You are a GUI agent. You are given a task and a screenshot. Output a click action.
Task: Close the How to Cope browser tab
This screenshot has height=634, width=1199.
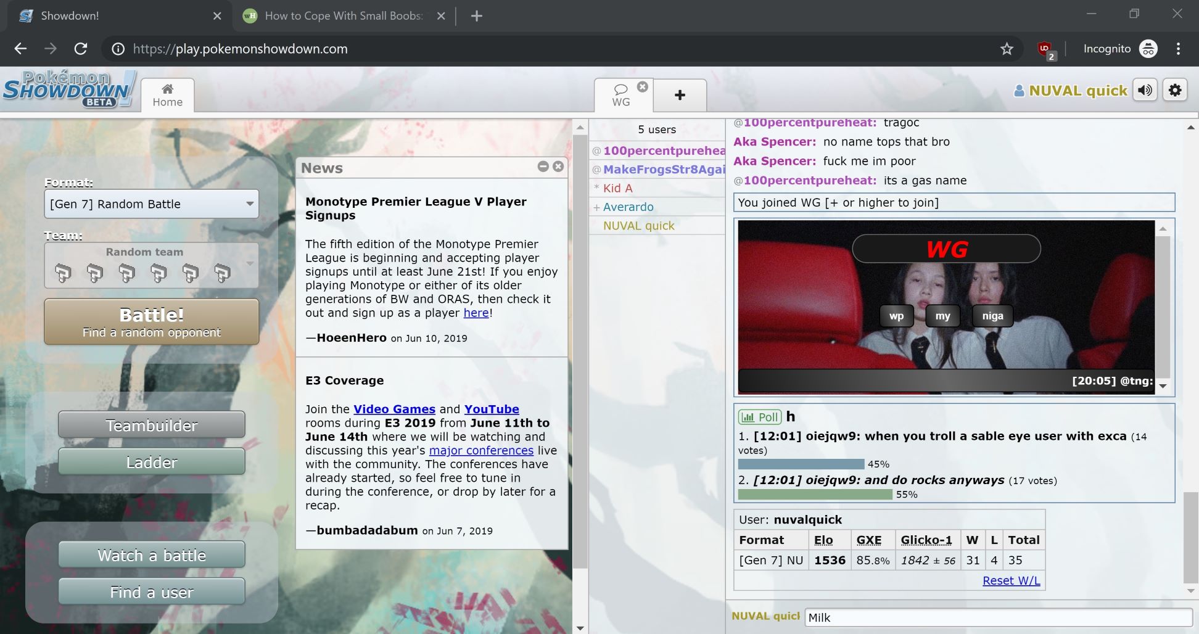tap(441, 16)
